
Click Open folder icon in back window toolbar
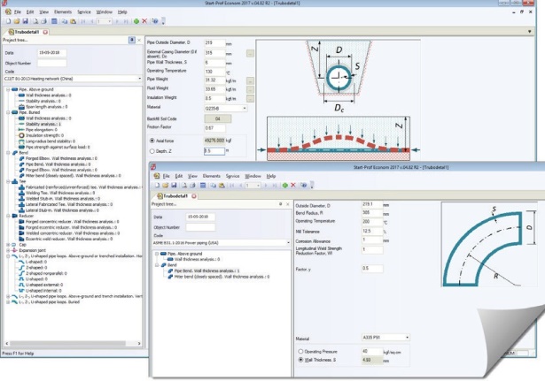tap(17, 21)
